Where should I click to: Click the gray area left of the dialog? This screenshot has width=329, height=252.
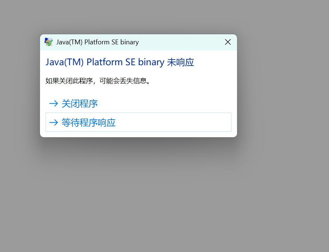19,86
